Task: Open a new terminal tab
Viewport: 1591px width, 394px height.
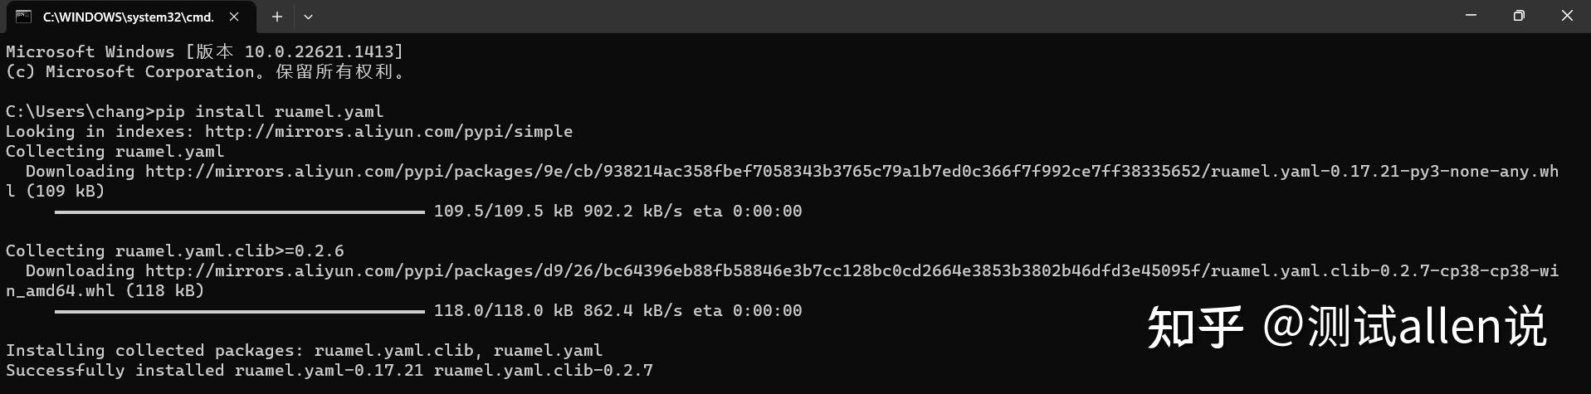Action: pyautogui.click(x=277, y=17)
